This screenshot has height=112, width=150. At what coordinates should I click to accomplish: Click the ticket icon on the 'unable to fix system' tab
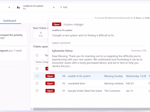coord(18,7)
